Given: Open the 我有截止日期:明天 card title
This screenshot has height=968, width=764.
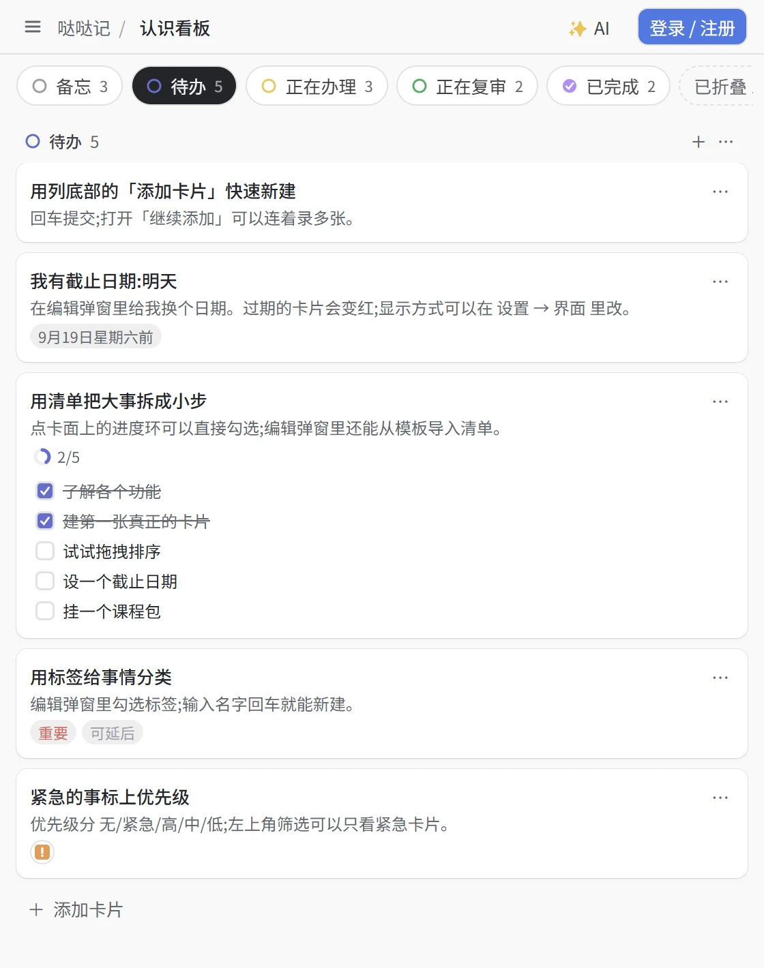Looking at the screenshot, I should click(x=104, y=282).
